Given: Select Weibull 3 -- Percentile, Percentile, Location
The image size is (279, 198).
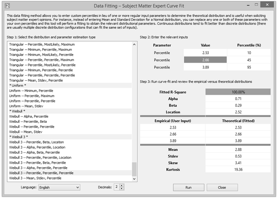Looking at the screenshot, I should tap(70, 157).
